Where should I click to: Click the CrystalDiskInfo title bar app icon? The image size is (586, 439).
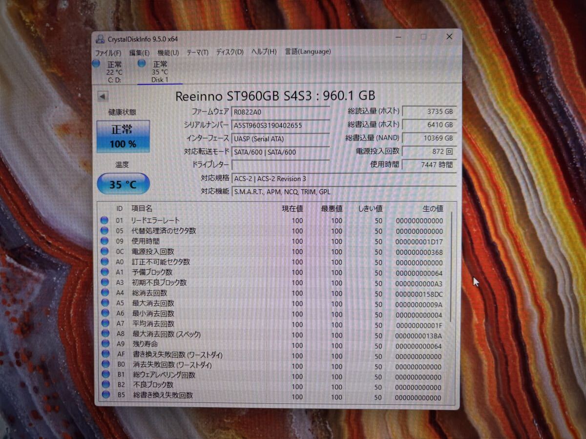(100, 39)
